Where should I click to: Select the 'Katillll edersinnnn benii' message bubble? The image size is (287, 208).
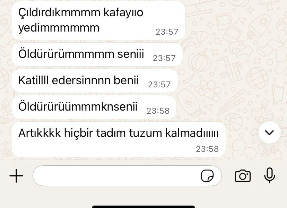pos(95,81)
